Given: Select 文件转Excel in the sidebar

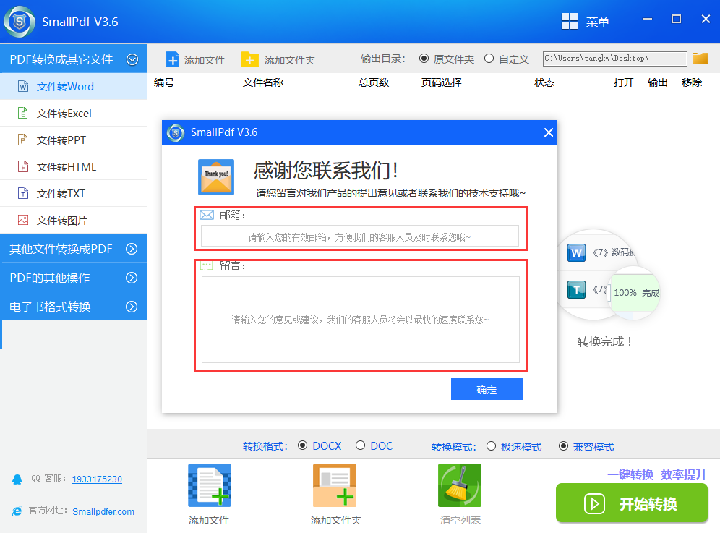Looking at the screenshot, I should tap(74, 113).
